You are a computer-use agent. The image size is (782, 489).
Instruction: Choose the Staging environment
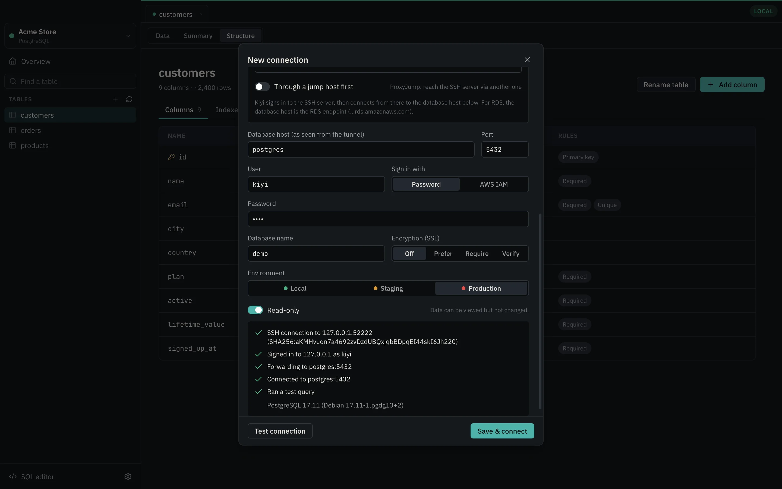point(388,289)
